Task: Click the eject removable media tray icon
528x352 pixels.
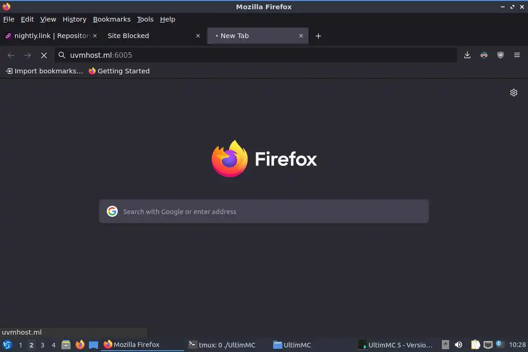Action: pyautogui.click(x=445, y=345)
